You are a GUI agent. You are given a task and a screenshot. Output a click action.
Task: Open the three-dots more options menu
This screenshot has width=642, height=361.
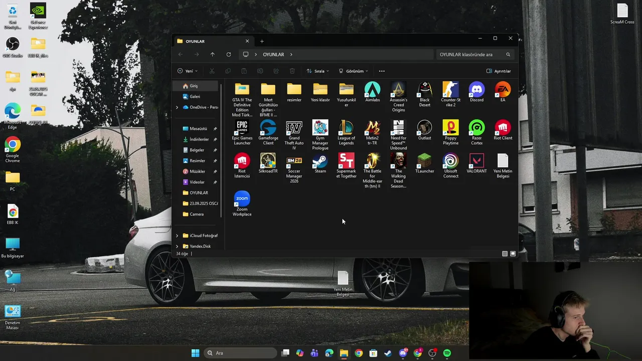(x=382, y=71)
